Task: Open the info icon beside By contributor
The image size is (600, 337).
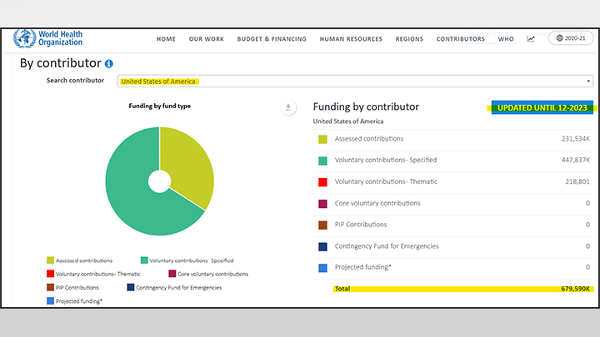Action: click(x=109, y=63)
